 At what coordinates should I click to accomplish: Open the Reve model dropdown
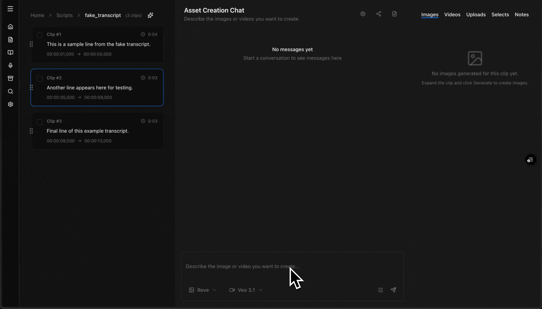202,290
